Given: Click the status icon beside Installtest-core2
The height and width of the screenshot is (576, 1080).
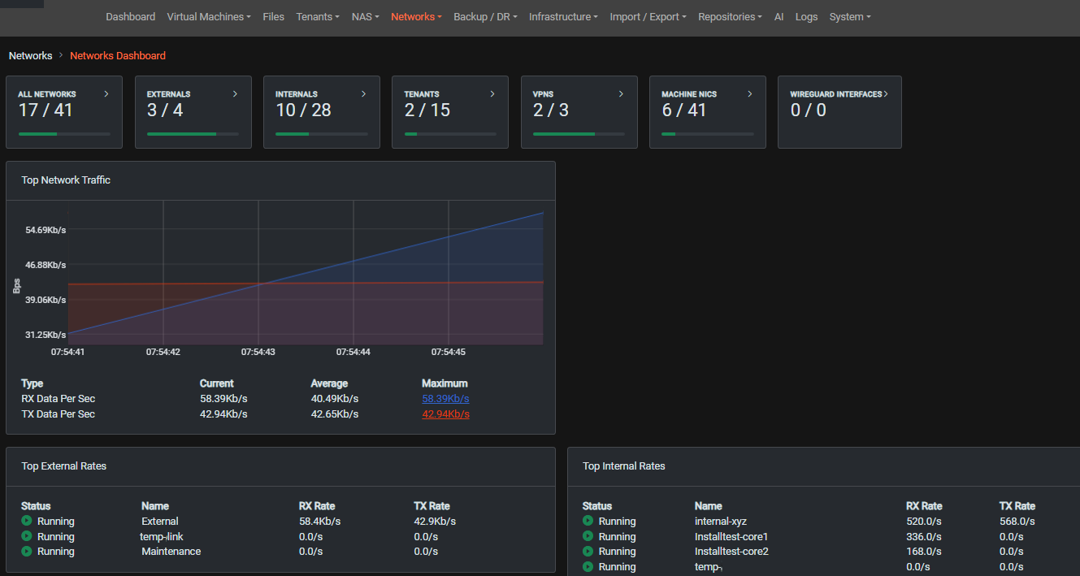Looking at the screenshot, I should [588, 552].
